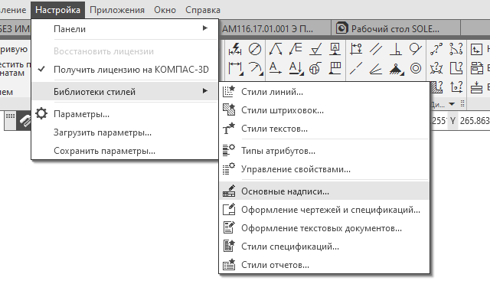Select the radial dimension tool
Image resolution: width=490 pixels, height=294 pixels.
[x=255, y=68]
